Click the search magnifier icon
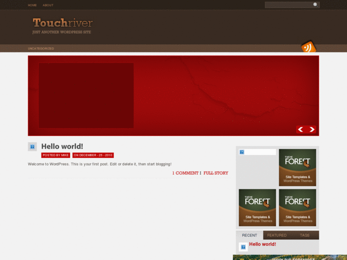Viewport: 347px width, 260px height. 315,5
